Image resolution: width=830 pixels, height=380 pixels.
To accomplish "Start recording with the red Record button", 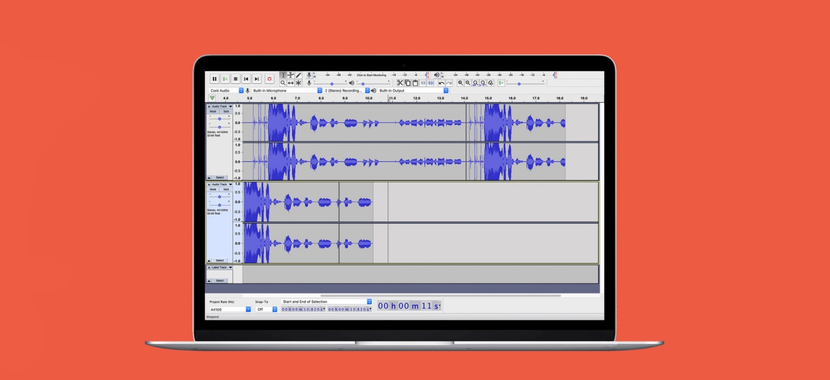I will [x=269, y=79].
